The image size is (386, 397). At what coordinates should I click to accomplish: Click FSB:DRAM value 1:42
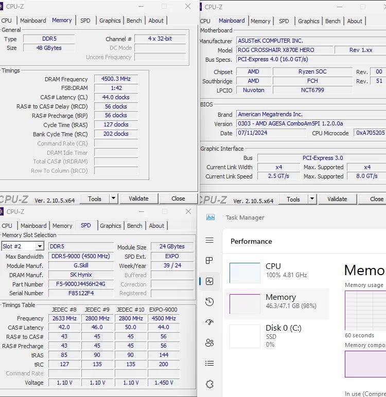(116, 88)
